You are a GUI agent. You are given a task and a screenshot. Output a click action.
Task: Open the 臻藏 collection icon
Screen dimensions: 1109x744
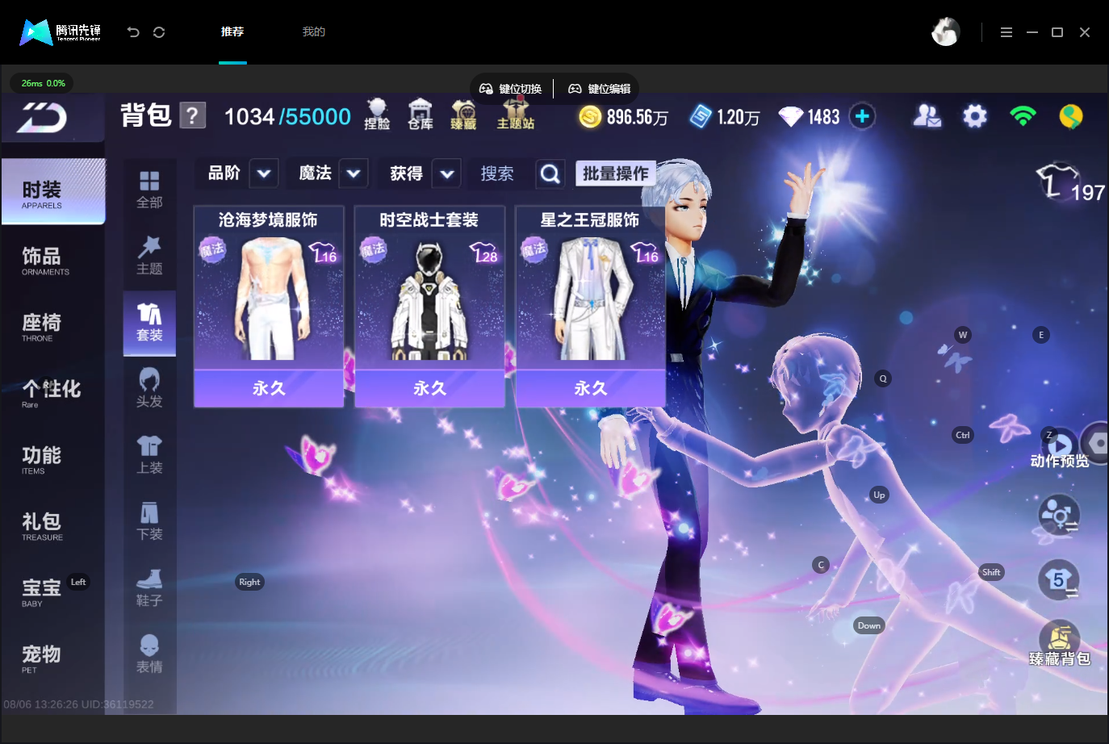pos(463,115)
